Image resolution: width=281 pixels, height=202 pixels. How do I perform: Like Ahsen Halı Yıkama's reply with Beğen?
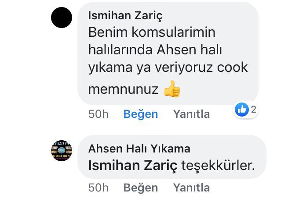pyautogui.click(x=141, y=188)
